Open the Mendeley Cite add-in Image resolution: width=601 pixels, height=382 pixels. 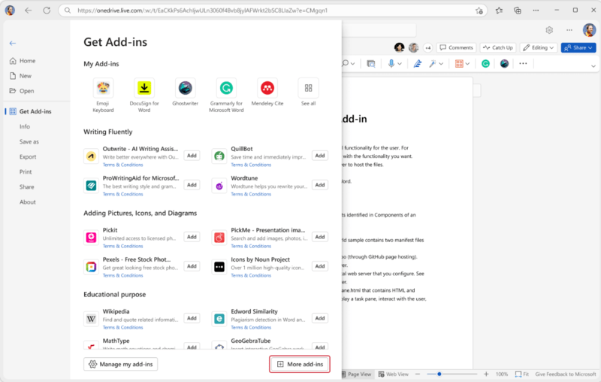[x=267, y=88]
